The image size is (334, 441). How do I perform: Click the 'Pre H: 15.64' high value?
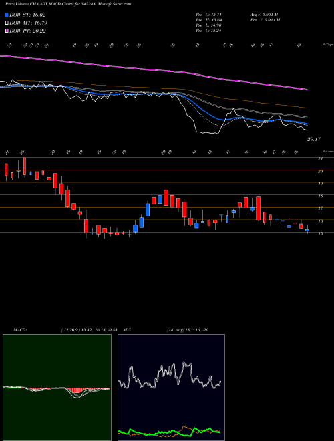(x=208, y=20)
